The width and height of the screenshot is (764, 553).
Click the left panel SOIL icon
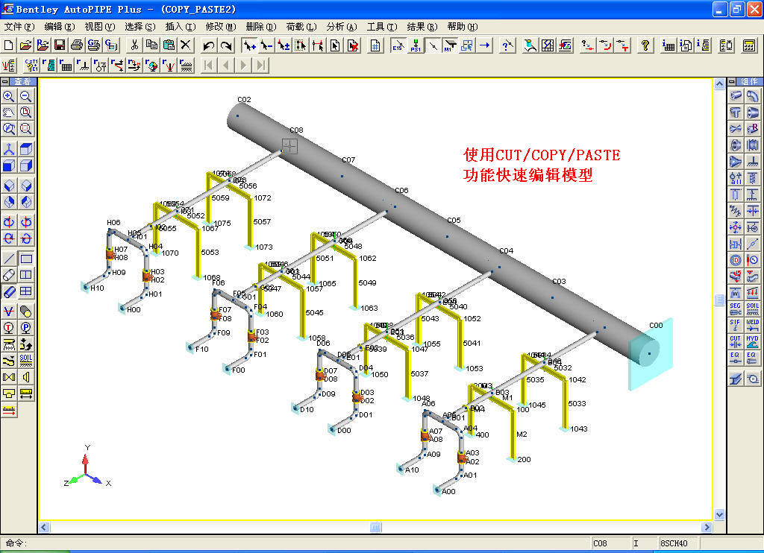click(x=26, y=360)
